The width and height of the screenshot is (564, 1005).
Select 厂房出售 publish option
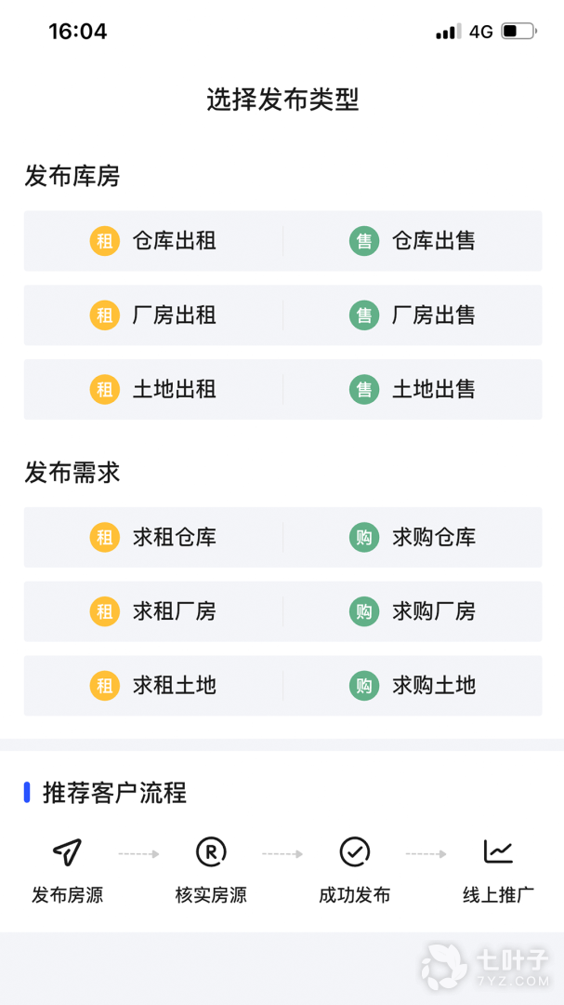(433, 315)
